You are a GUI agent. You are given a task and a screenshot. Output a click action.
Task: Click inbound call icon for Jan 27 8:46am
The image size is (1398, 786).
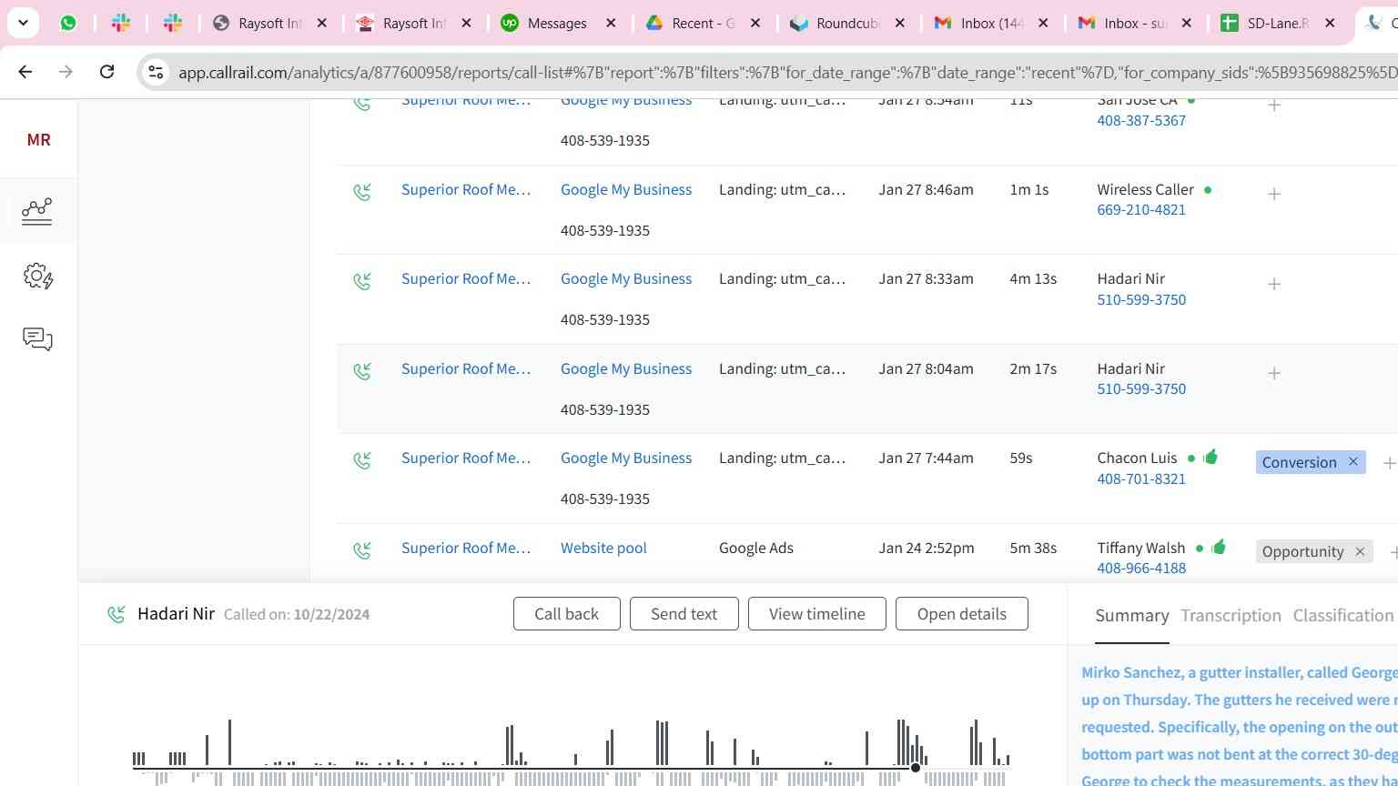(x=362, y=192)
